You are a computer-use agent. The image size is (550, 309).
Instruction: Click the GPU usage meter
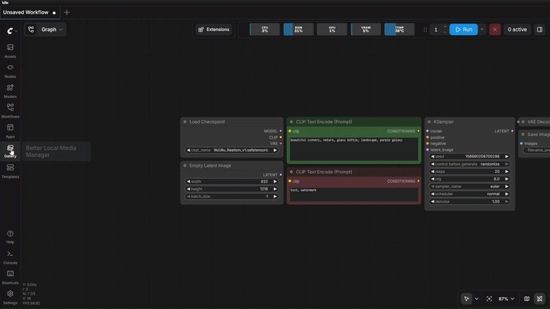[332, 30]
